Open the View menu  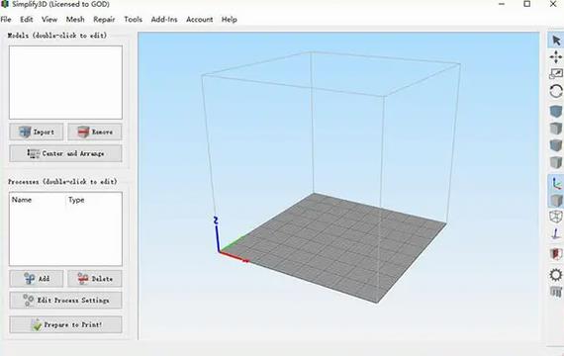[49, 20]
